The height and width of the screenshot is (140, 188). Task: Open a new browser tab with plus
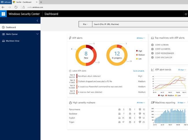point(41,2)
